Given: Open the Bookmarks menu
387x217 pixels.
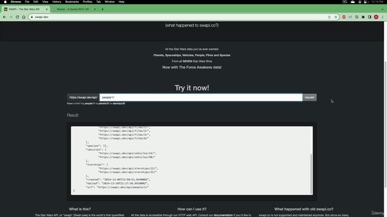Looking at the screenshot, I should [72, 2].
